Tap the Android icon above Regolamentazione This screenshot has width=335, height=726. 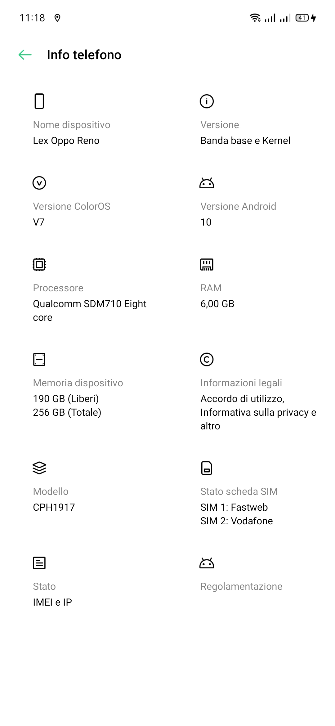(207, 563)
